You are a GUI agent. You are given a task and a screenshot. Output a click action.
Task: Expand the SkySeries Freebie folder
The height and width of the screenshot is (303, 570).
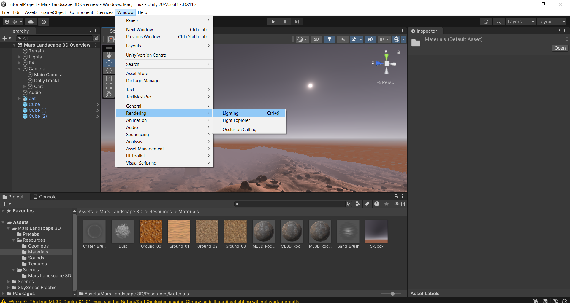pyautogui.click(x=8, y=288)
